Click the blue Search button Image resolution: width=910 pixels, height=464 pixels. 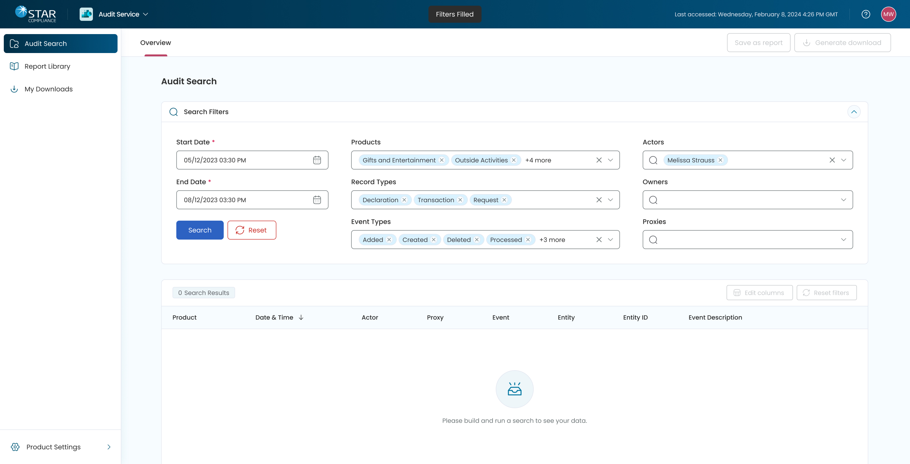point(200,230)
